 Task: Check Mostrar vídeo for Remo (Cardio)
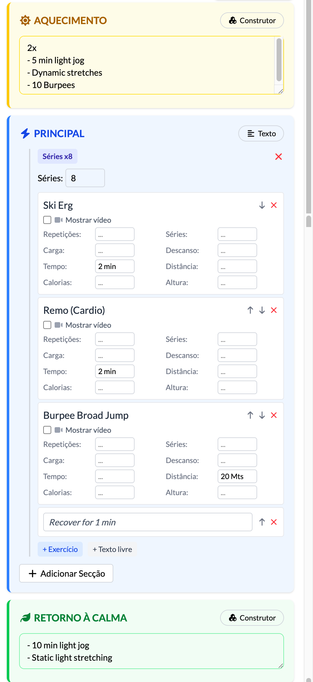pyautogui.click(x=47, y=325)
